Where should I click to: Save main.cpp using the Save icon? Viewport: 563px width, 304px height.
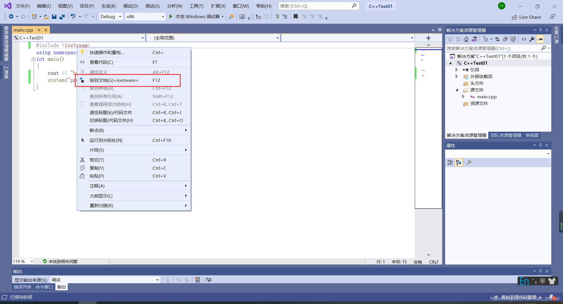pos(54,17)
